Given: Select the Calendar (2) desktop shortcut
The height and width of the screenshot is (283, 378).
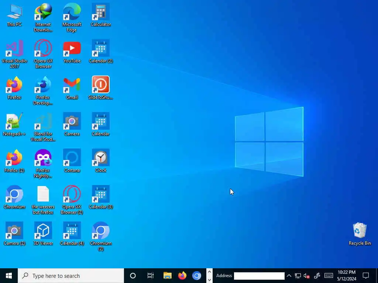Looking at the screenshot, I should [x=101, y=52].
